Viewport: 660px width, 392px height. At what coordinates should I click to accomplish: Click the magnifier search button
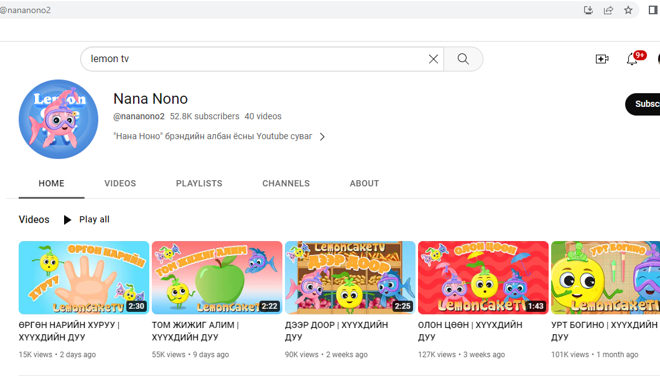click(x=463, y=59)
